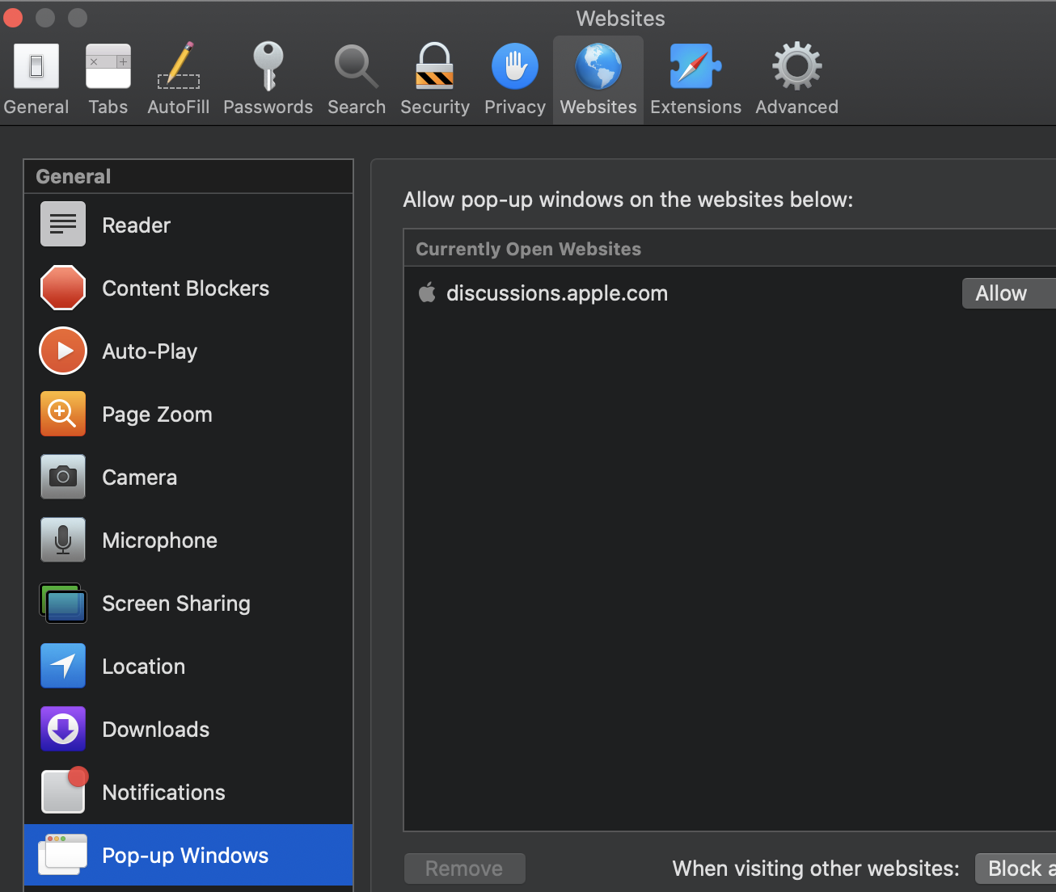
Task: Switch to the Passwords tab label
Action: 268,107
